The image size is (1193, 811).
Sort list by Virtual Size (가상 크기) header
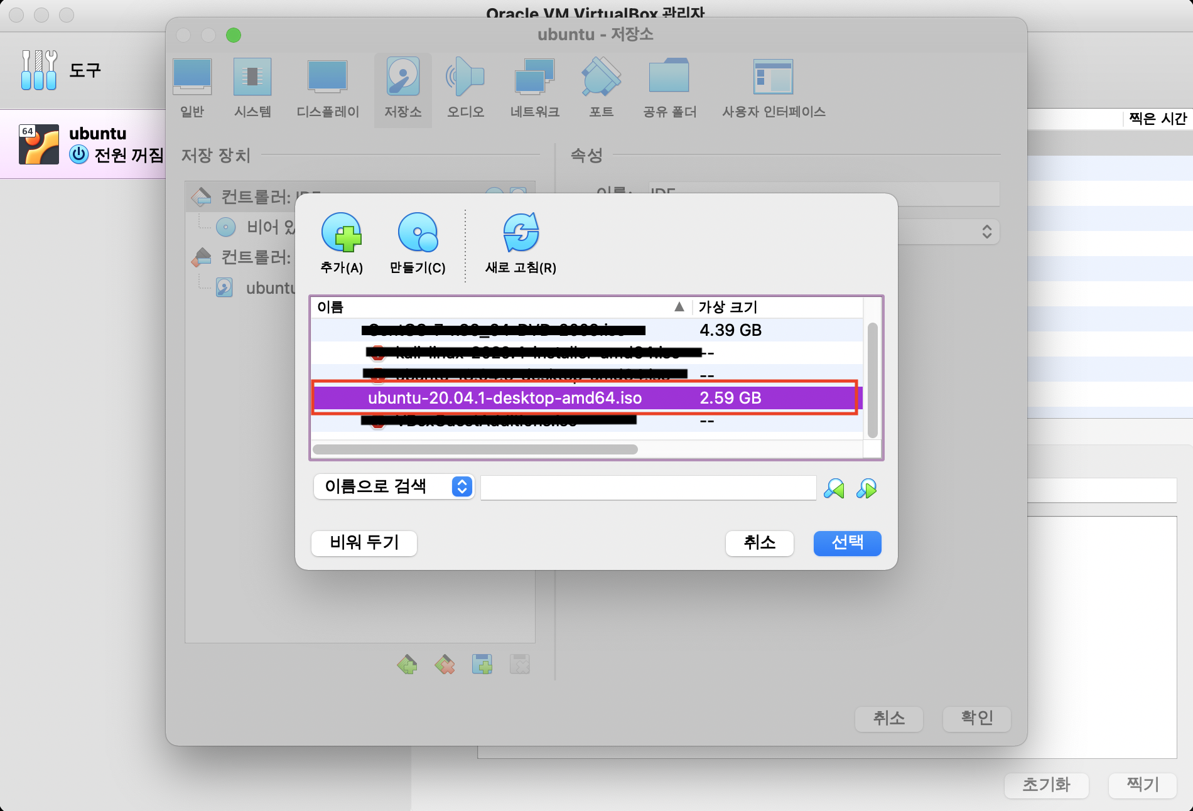(x=777, y=307)
